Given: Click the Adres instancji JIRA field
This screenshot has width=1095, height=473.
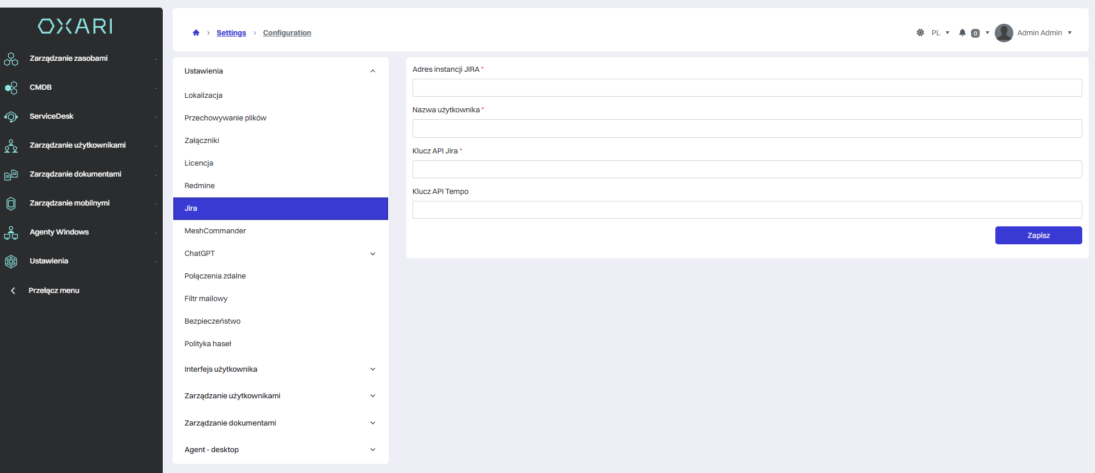Looking at the screenshot, I should tap(747, 88).
